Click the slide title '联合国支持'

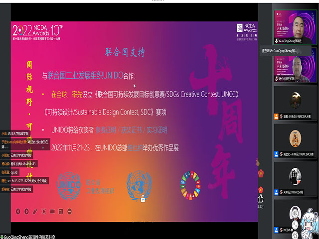125,52
